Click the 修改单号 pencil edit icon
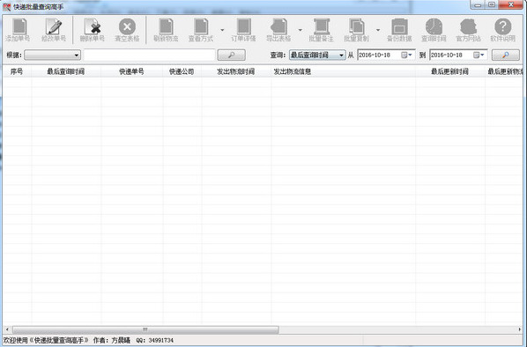Viewport: 527px width, 347px height. coord(54,26)
